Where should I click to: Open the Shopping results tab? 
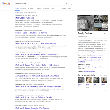tap(38, 8)
